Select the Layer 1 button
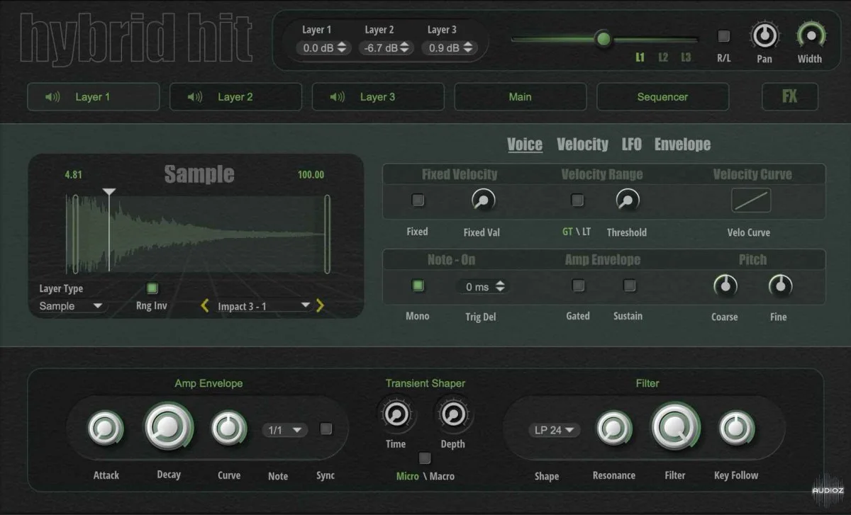The width and height of the screenshot is (851, 515). point(94,97)
